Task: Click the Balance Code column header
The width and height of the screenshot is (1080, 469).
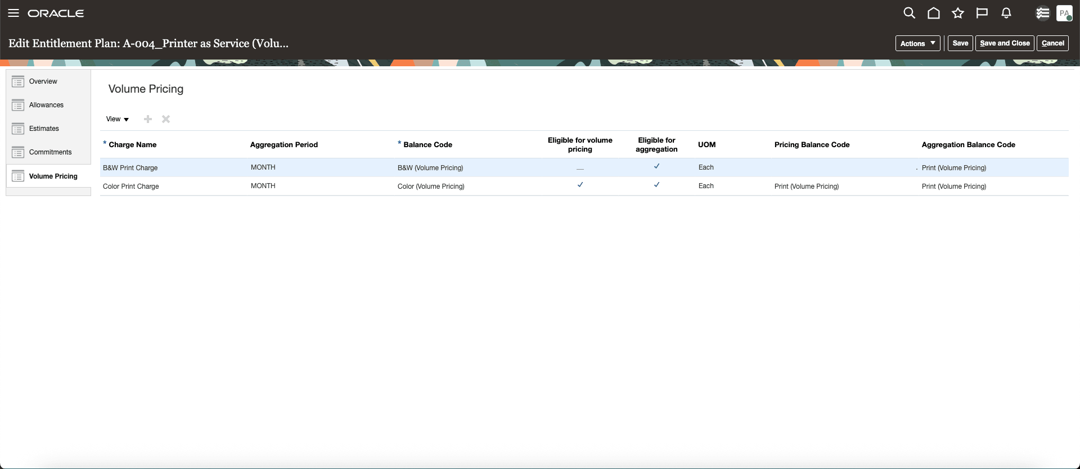Action: [x=427, y=144]
